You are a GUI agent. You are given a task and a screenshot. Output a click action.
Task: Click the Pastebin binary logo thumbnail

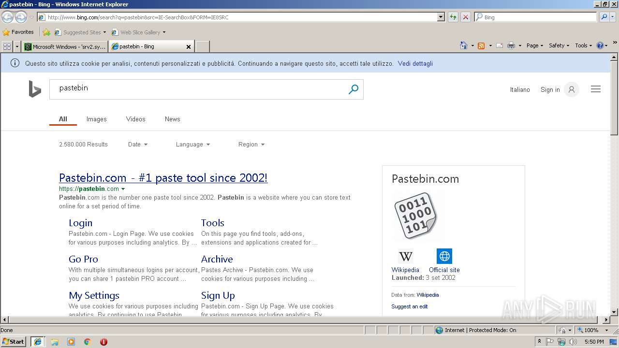(x=416, y=215)
